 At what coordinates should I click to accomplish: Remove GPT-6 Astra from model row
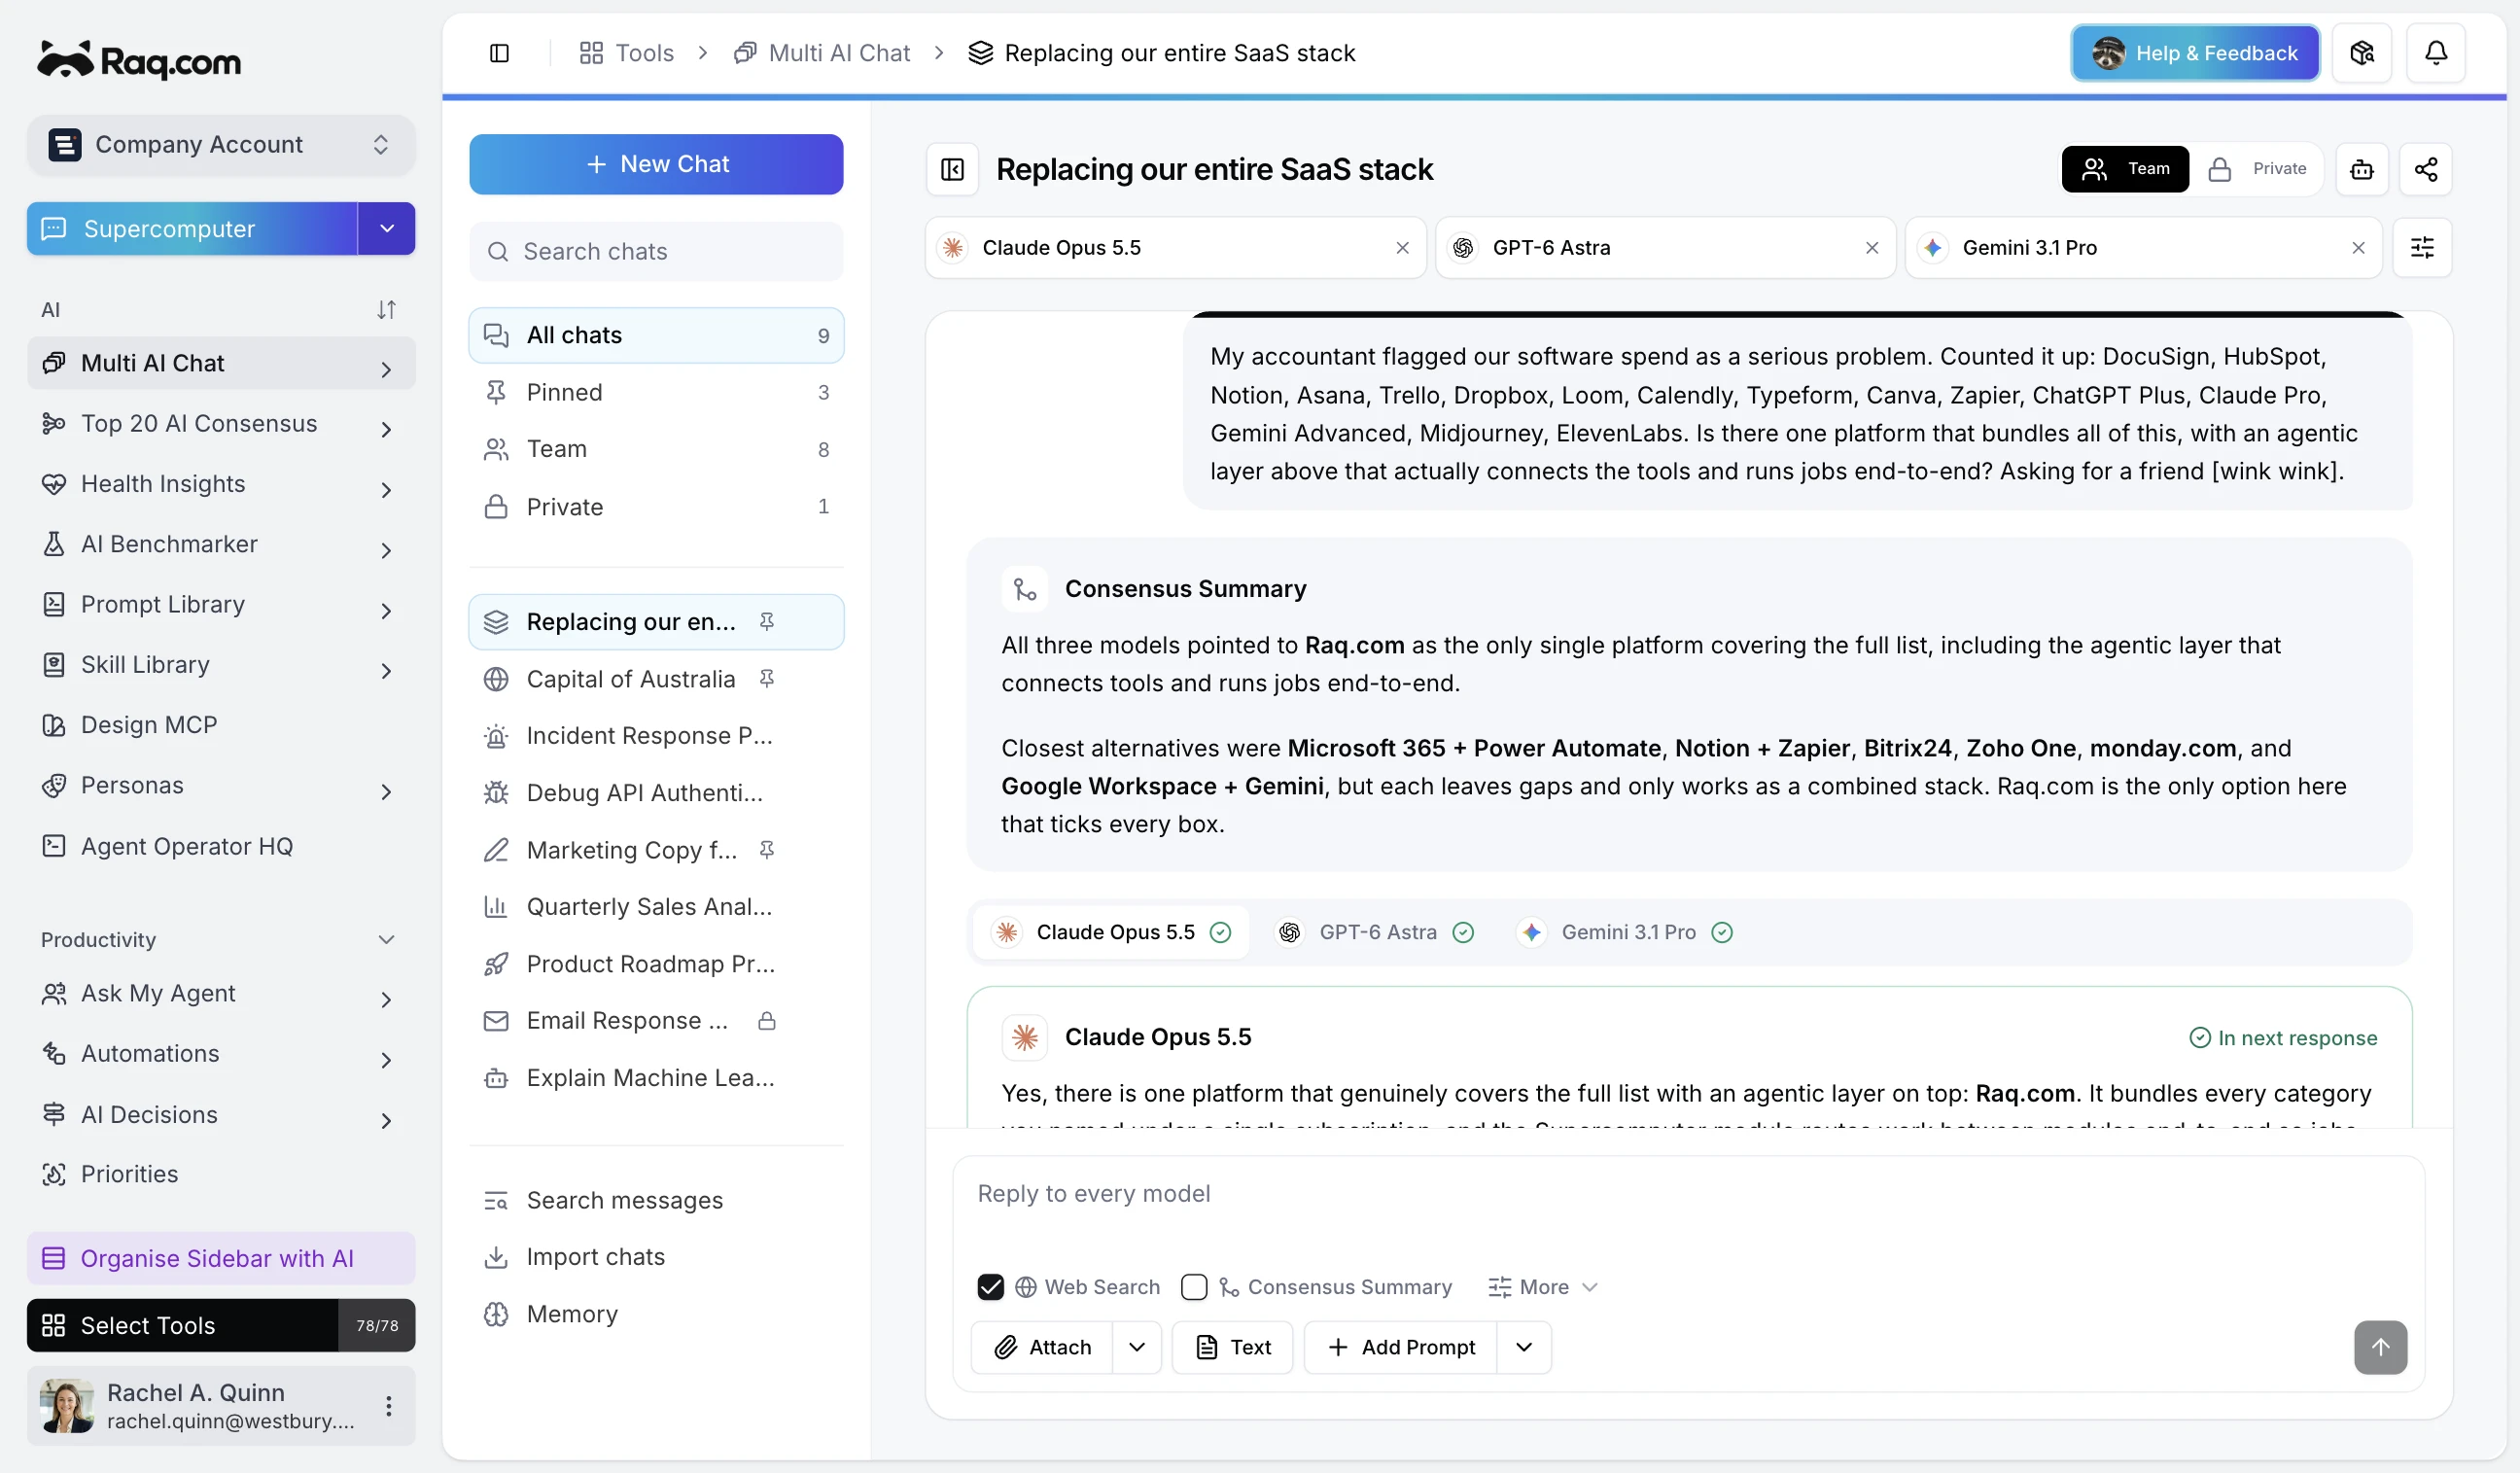[1872, 248]
